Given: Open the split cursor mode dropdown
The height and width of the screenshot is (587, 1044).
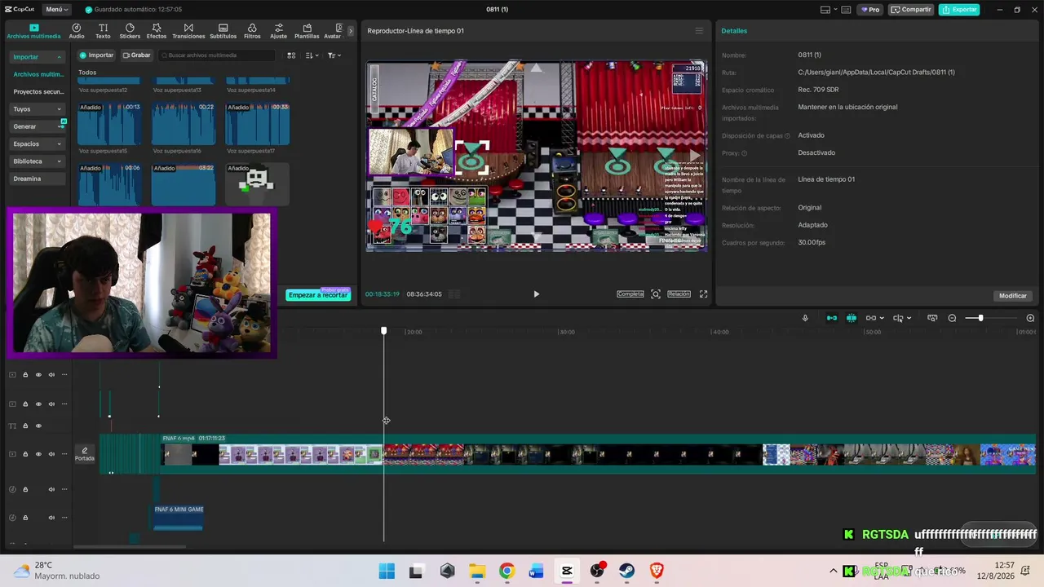Looking at the screenshot, I should (909, 318).
